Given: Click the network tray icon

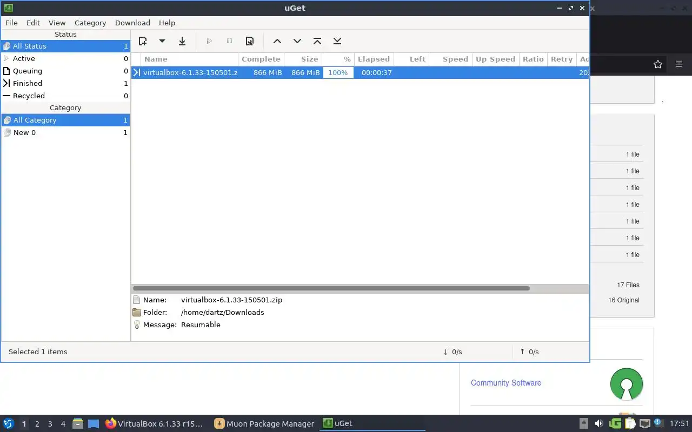Looking at the screenshot, I should (x=644, y=423).
